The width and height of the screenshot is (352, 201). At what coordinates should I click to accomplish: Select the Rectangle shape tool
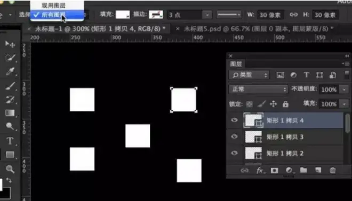click(10, 155)
